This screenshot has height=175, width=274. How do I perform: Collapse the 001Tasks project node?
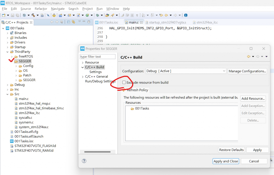pyautogui.click(x=3, y=28)
